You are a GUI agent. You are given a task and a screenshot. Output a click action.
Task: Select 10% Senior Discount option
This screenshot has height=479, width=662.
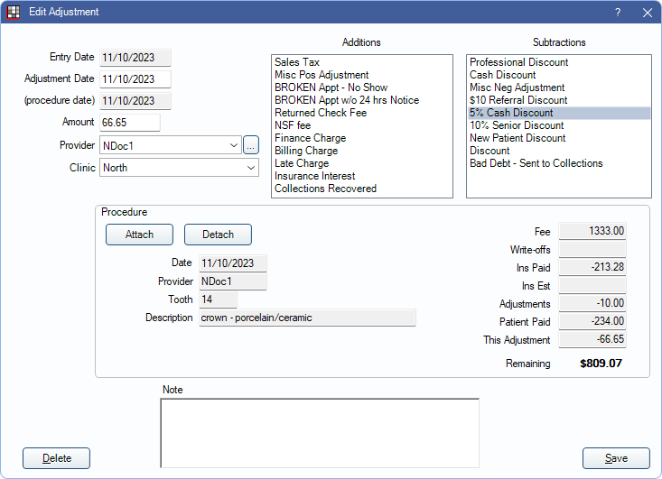point(517,125)
